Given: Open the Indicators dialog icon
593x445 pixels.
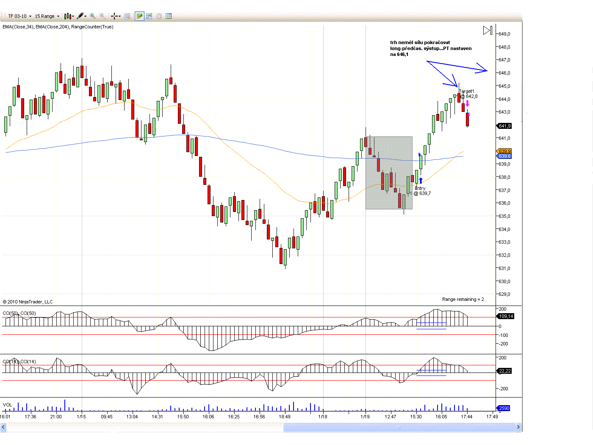Looking at the screenshot, I should coord(149,16).
